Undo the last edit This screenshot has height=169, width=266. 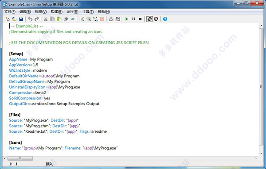click(30, 19)
